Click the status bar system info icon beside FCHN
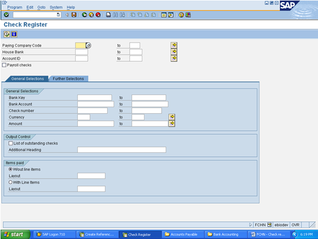318x239 pixels. 269,225
